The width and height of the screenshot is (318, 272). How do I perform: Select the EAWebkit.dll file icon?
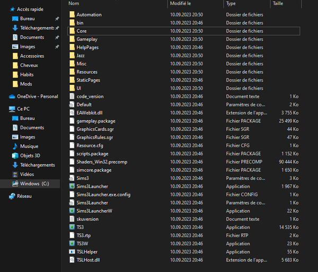click(x=72, y=112)
